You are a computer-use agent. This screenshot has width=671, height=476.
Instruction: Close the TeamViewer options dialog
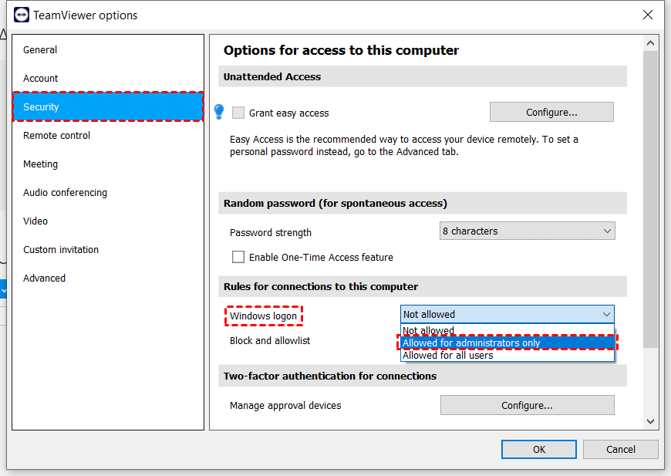coord(646,15)
